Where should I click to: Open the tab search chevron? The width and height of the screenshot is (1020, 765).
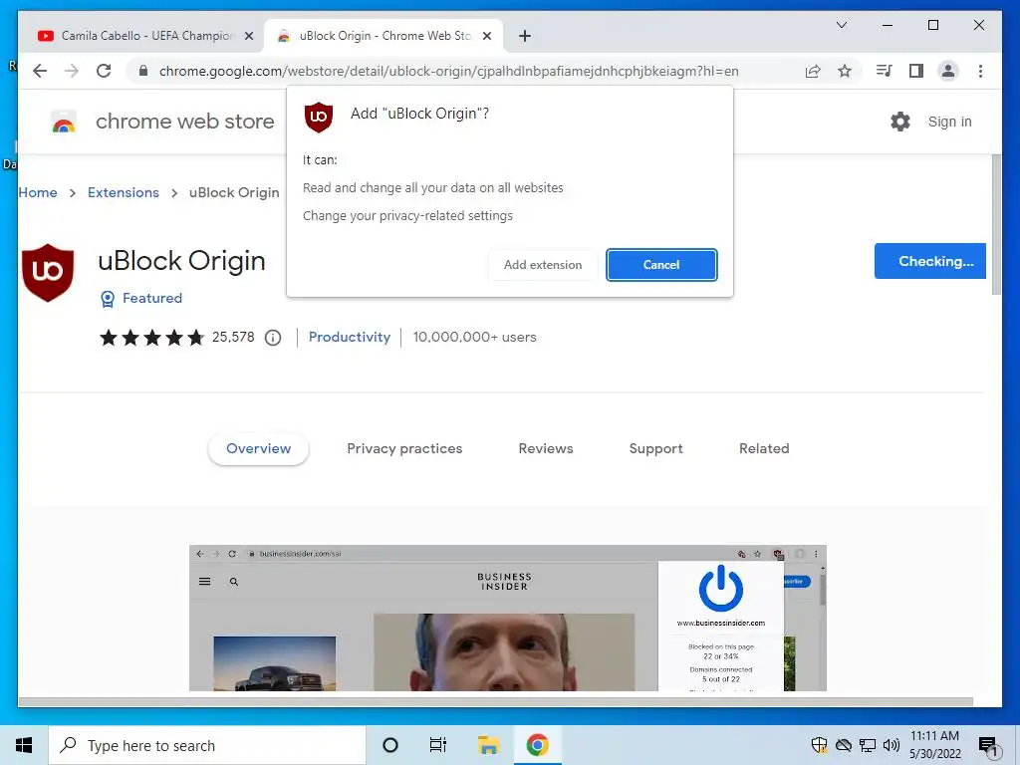[x=841, y=25]
